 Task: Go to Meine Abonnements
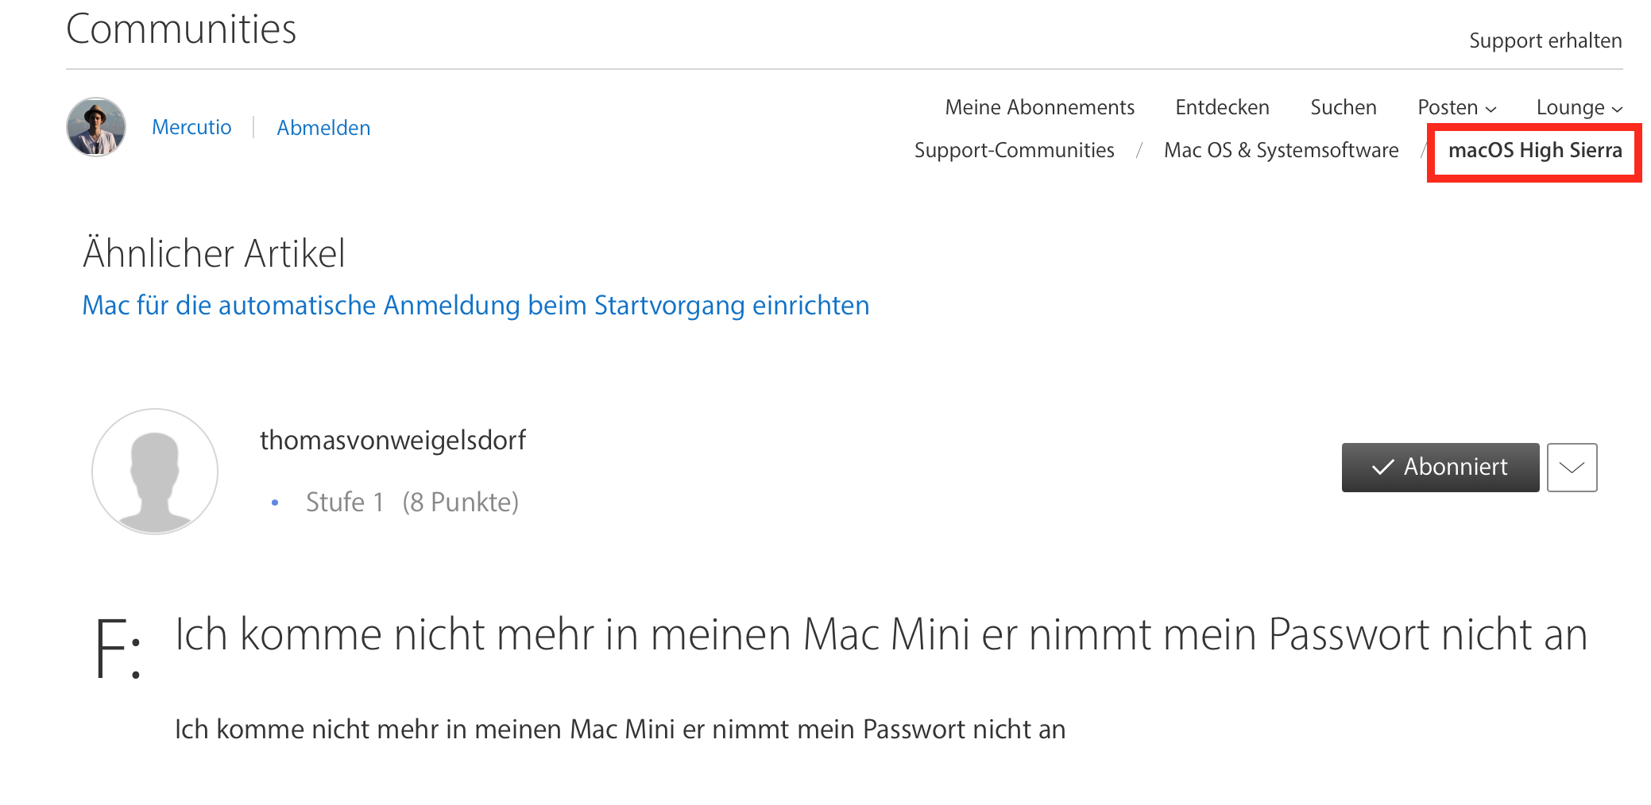click(x=1039, y=107)
